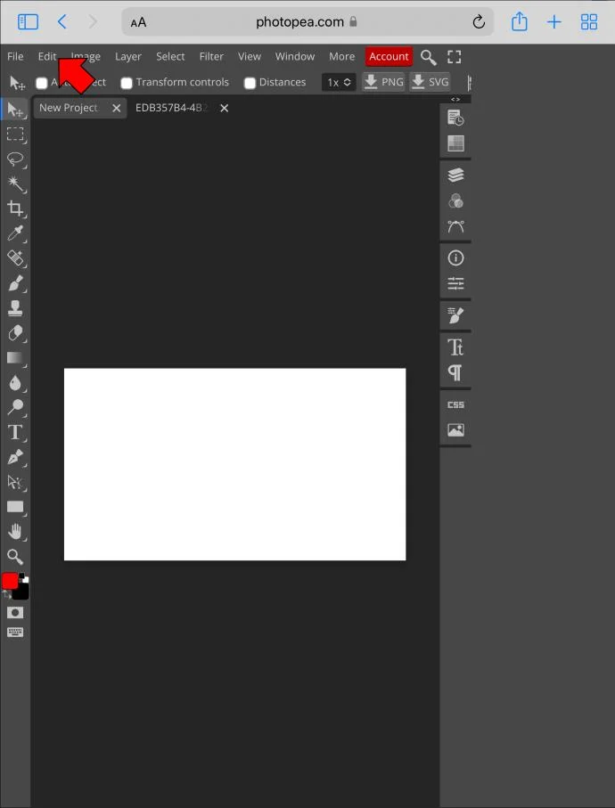The image size is (615, 808).
Task: Click the red Account button
Action: (x=389, y=57)
